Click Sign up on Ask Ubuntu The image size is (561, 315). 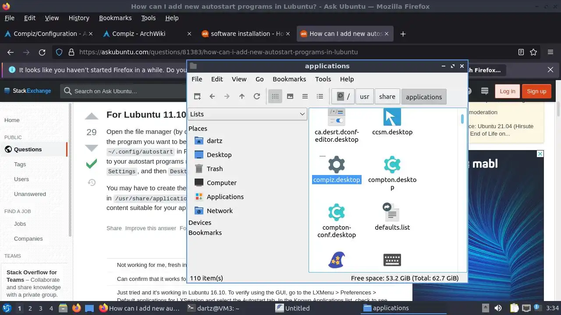coord(536,91)
